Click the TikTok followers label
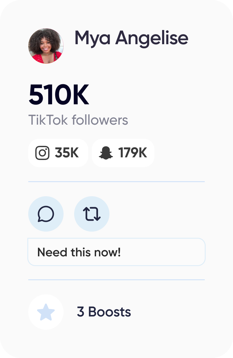 click(78, 120)
